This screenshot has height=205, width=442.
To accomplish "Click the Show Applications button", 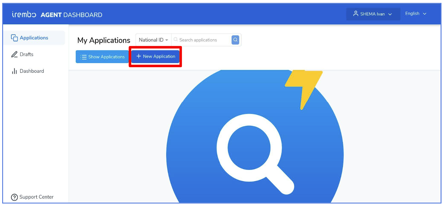I will pos(102,57).
